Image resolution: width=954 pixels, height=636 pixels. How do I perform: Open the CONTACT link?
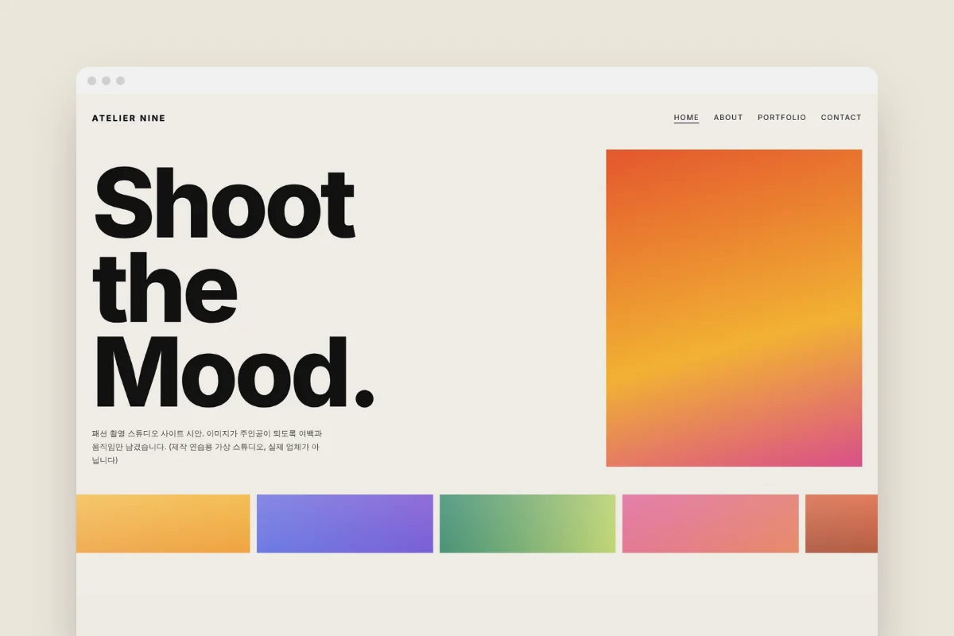click(x=841, y=118)
